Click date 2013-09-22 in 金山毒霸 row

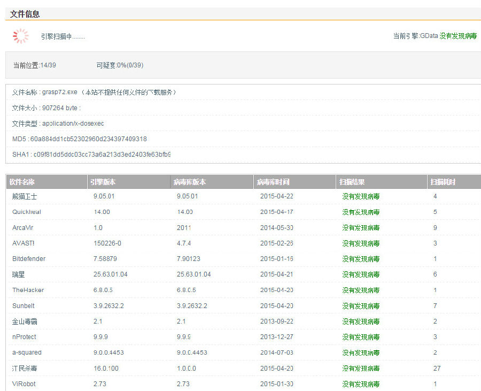pyautogui.click(x=277, y=321)
